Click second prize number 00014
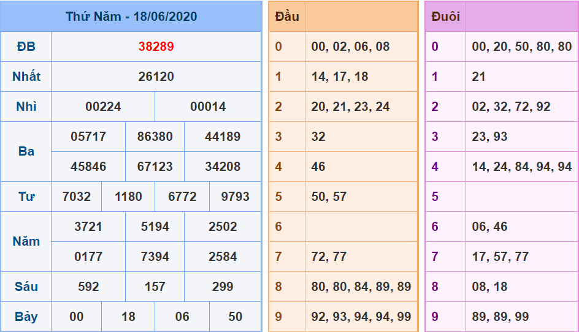Screen dimensions: 579x332 208,107
